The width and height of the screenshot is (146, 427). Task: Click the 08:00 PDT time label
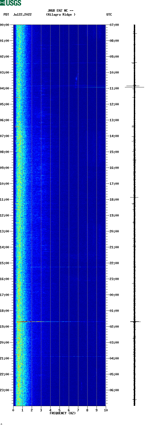5,152
